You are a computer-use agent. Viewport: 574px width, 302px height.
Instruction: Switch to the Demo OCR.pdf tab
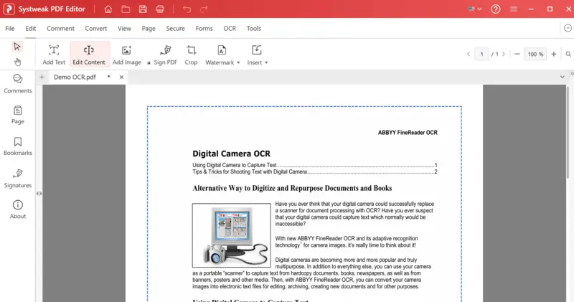click(75, 77)
